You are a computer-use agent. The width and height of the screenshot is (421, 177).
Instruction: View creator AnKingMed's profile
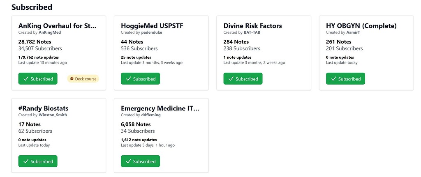50,32
